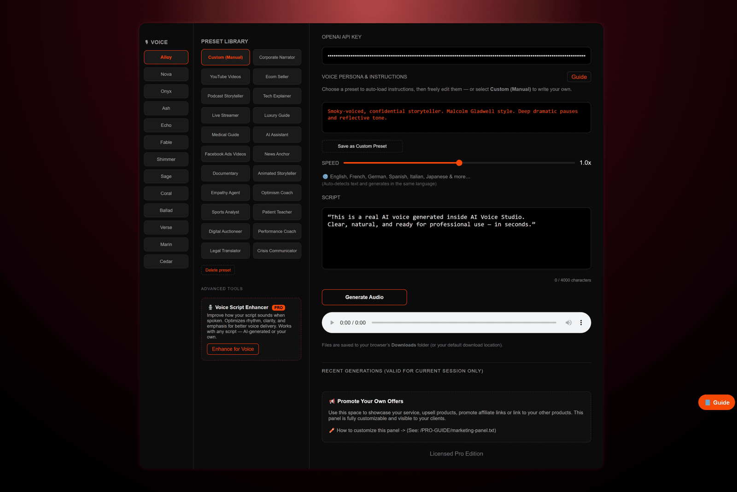The width and height of the screenshot is (737, 492).
Task: Select the Shimmer voice
Action: (x=166, y=159)
